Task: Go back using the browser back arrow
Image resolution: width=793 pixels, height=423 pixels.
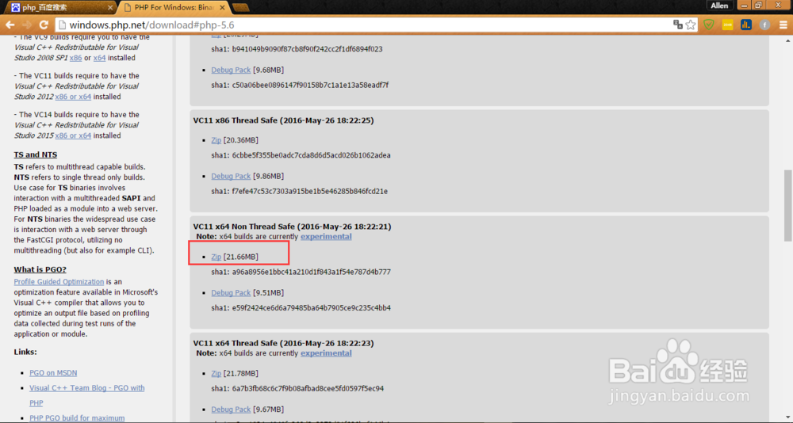Action: coord(10,25)
